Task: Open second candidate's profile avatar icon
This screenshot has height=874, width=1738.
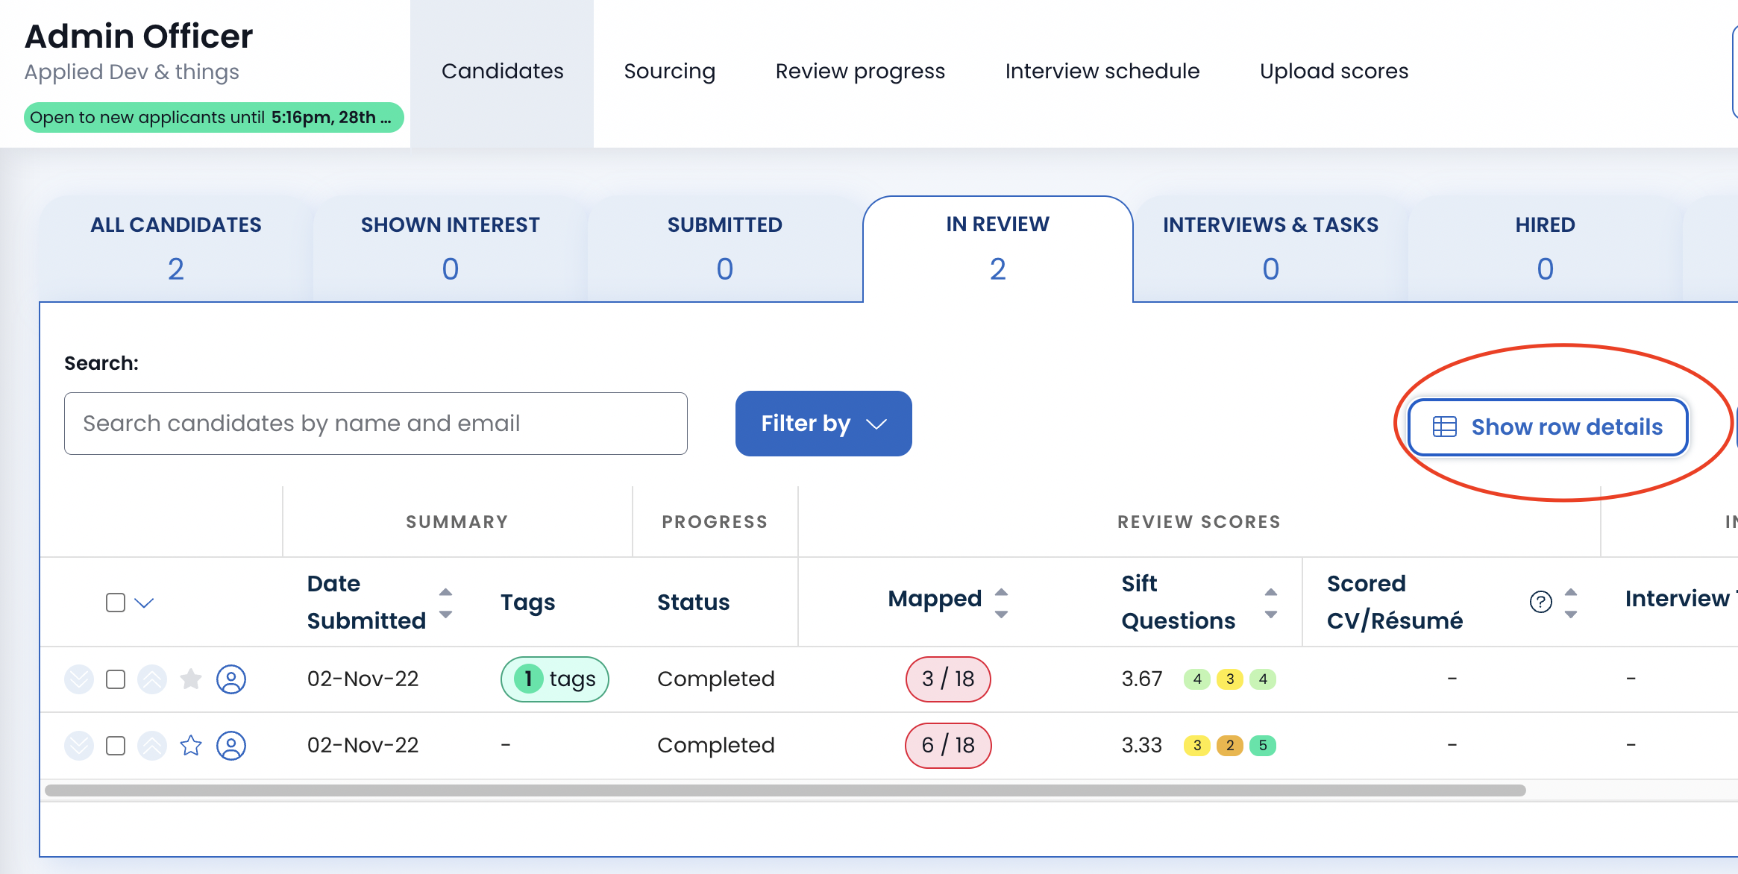Action: coord(231,746)
